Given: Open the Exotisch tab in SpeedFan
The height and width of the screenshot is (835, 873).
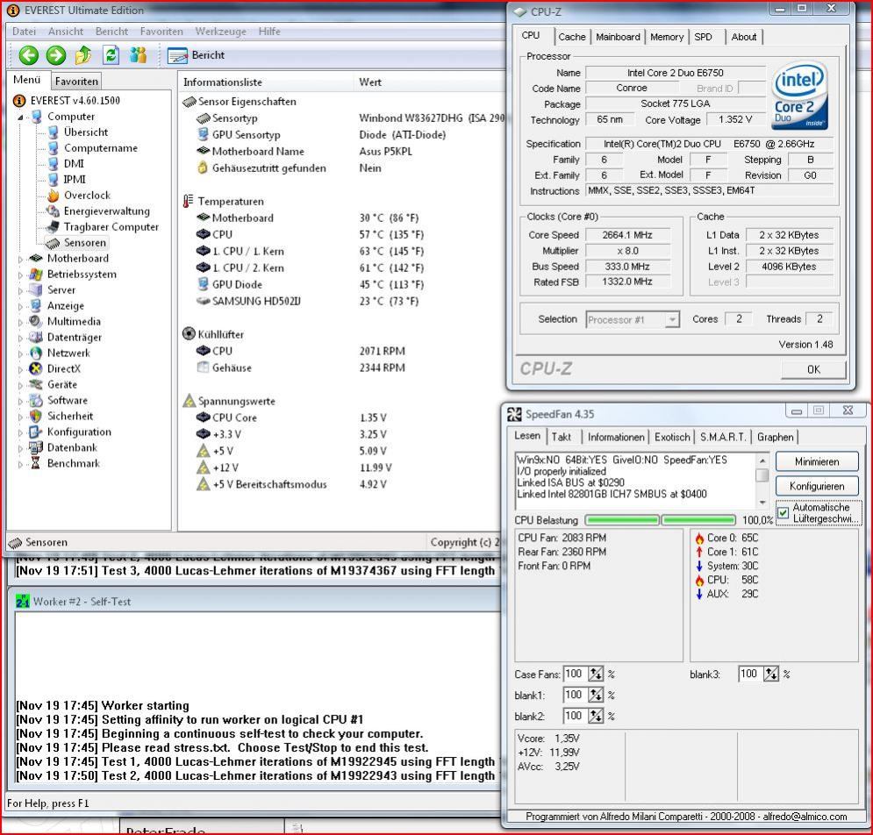Looking at the screenshot, I should [672, 438].
